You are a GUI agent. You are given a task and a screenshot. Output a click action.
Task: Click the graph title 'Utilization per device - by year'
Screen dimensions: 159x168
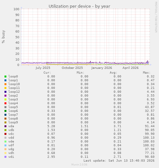pos(79,6)
